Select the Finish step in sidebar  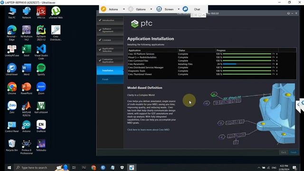tap(110, 79)
